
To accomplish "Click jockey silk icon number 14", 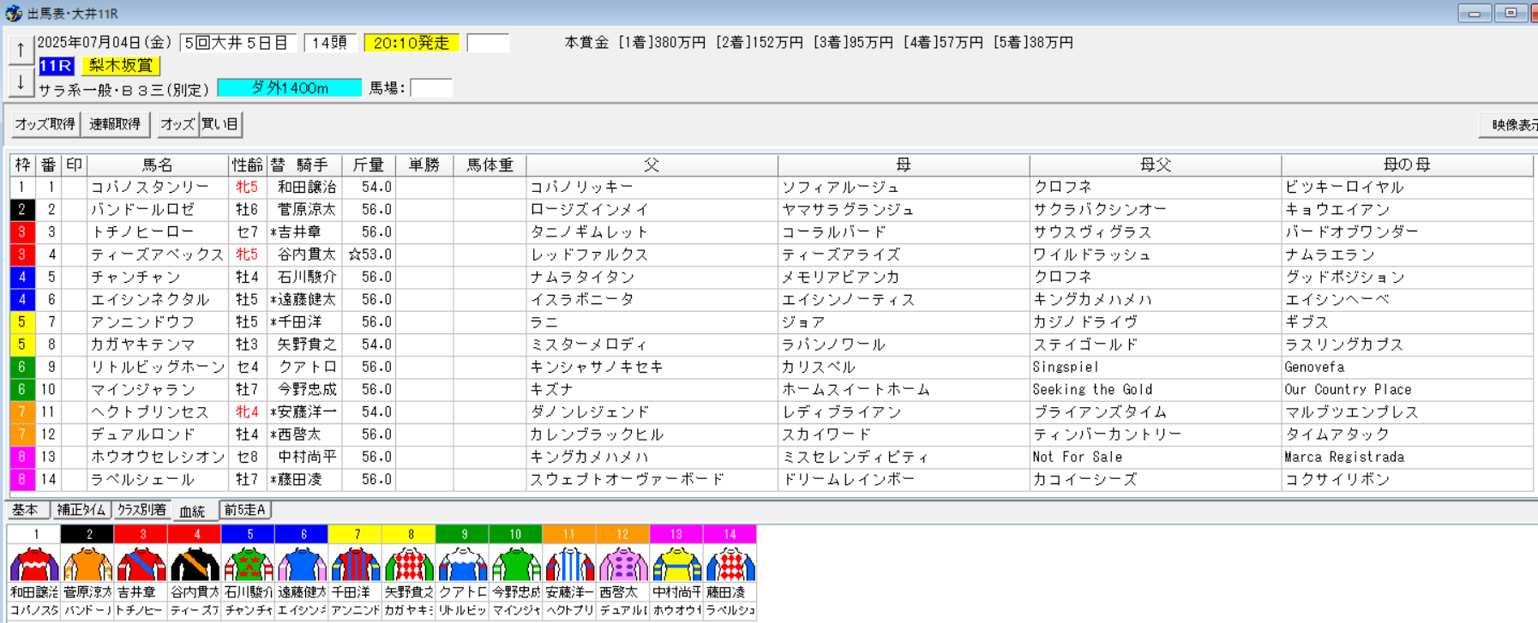I will pyautogui.click(x=730, y=566).
